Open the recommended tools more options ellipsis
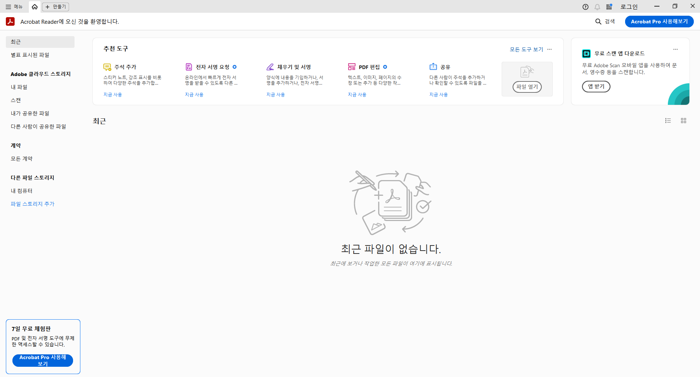The image size is (700, 377). pos(549,49)
